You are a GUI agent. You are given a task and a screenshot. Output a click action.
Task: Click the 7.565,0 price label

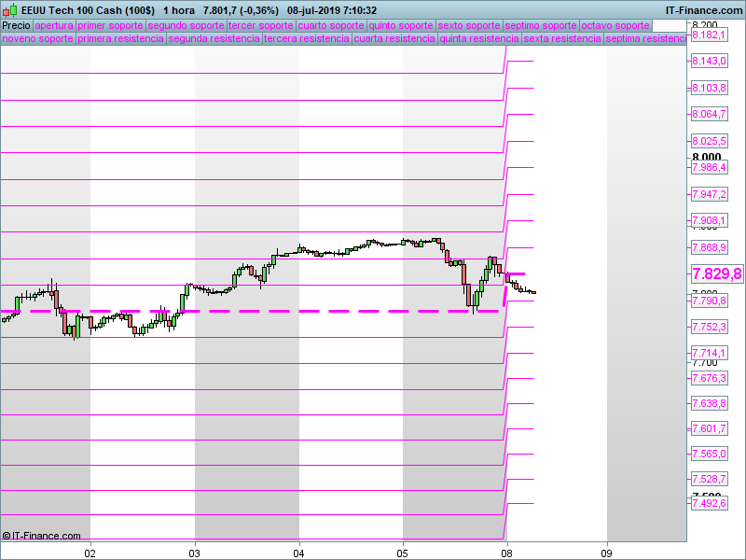[x=709, y=454]
